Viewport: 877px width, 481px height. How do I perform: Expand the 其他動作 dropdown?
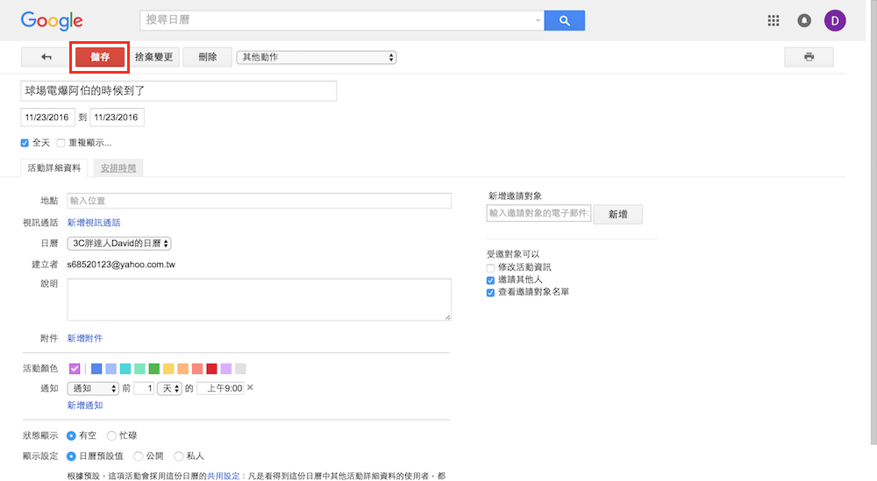coord(317,57)
